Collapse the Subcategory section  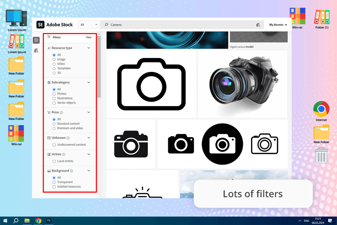coord(89,83)
